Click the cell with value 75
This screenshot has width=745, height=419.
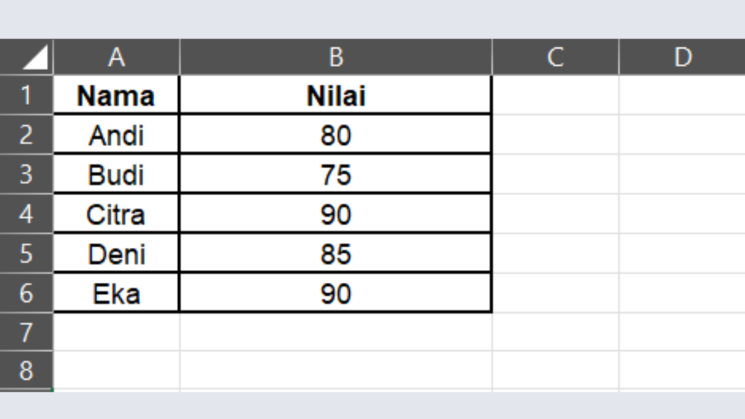335,175
